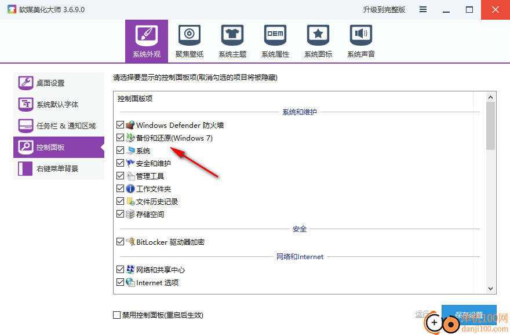Click the 系统 computer icon
The image size is (510, 335).
[x=130, y=150]
